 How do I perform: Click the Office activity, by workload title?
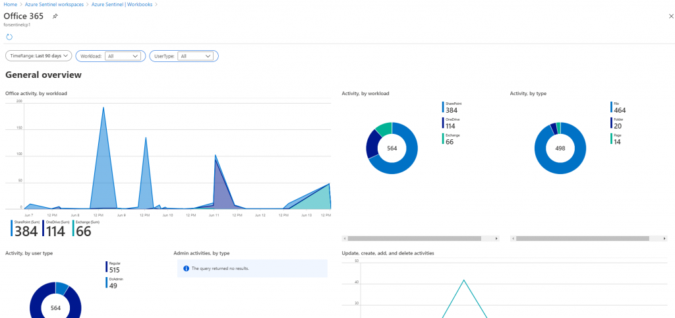36,93
